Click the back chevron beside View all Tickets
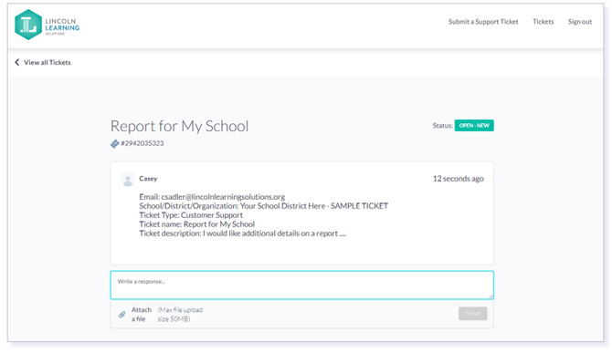The height and width of the screenshot is (353, 612). (16, 62)
